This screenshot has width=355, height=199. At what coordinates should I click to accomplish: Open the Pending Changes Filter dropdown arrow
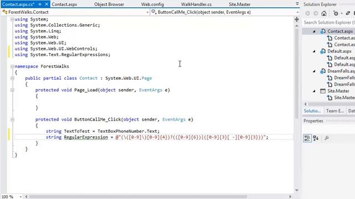[x=342, y=13]
